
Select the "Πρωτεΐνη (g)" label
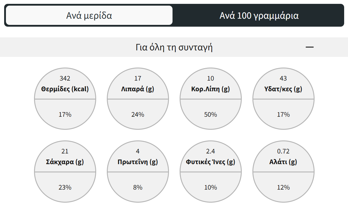[138, 162]
